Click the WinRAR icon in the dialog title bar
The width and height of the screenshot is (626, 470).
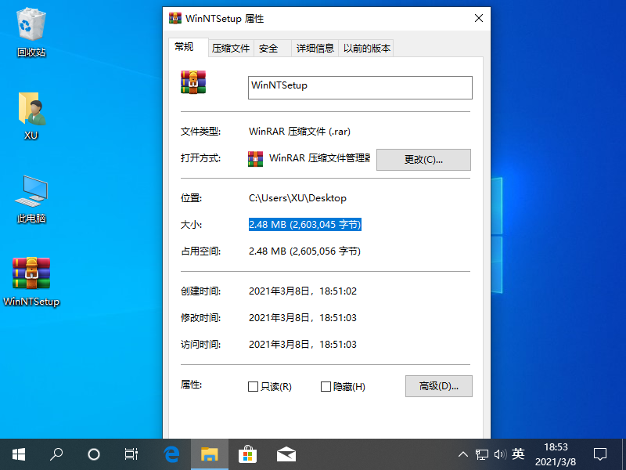pos(175,18)
